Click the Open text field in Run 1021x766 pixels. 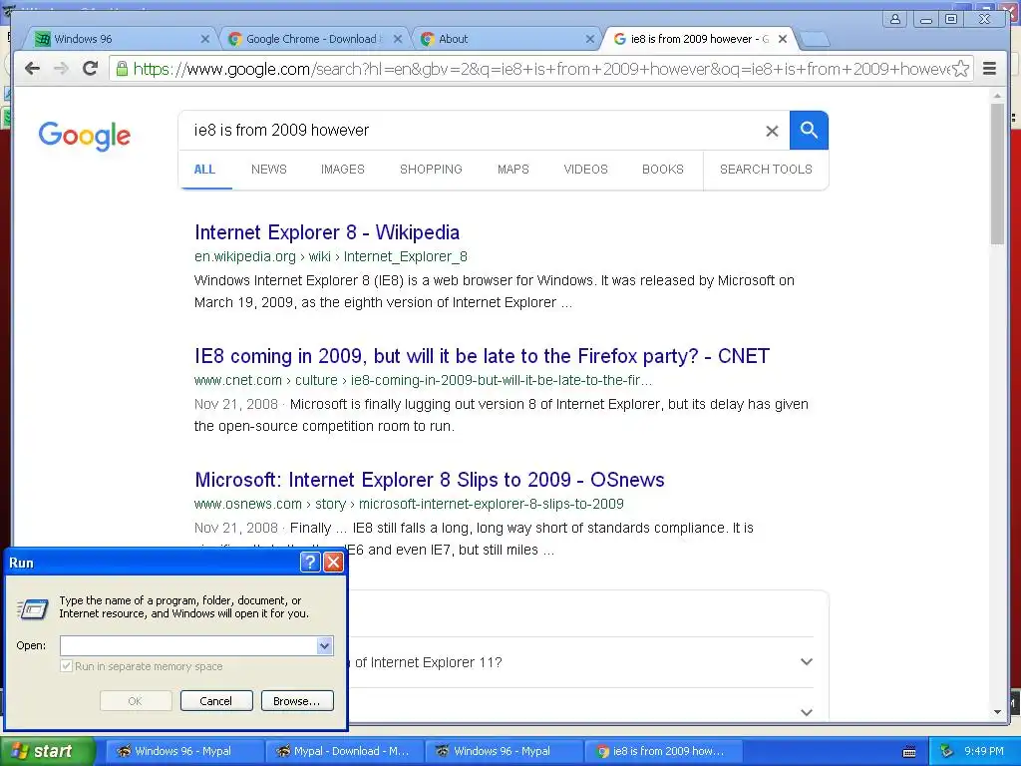click(x=188, y=645)
